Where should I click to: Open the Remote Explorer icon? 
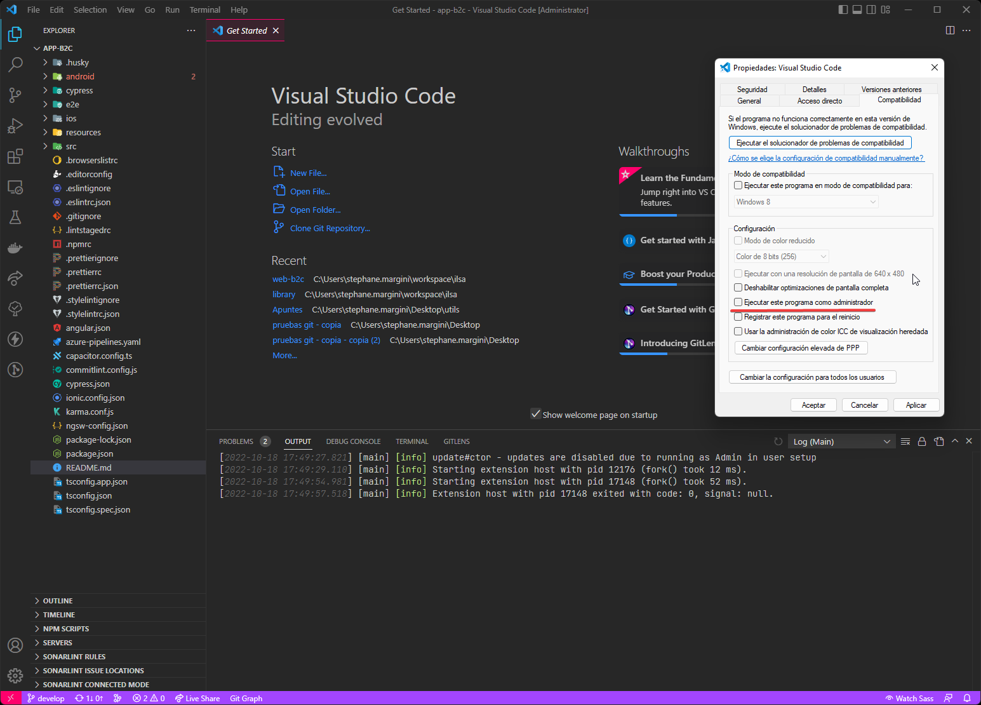coord(15,187)
